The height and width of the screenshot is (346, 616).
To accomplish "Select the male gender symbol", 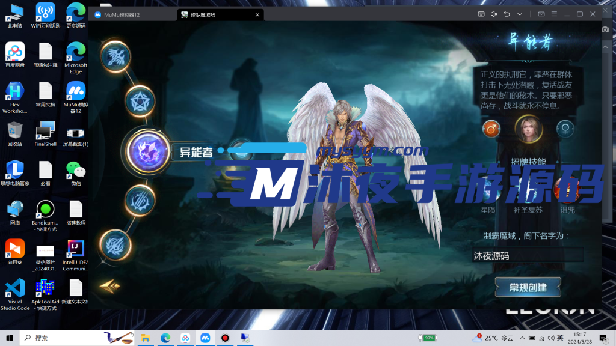I will pos(490,128).
